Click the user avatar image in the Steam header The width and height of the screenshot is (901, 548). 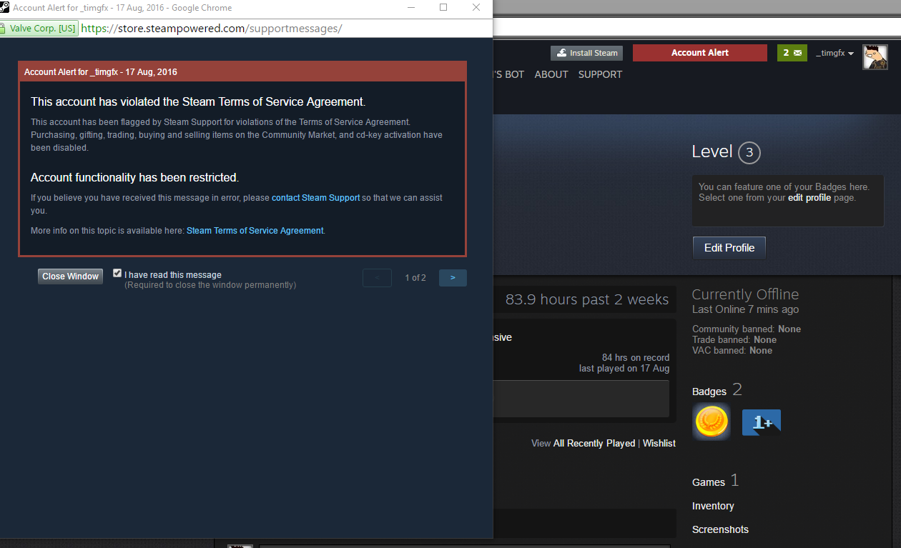click(x=875, y=57)
